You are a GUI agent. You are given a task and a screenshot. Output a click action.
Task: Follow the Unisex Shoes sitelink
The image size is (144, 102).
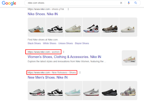[66, 43]
